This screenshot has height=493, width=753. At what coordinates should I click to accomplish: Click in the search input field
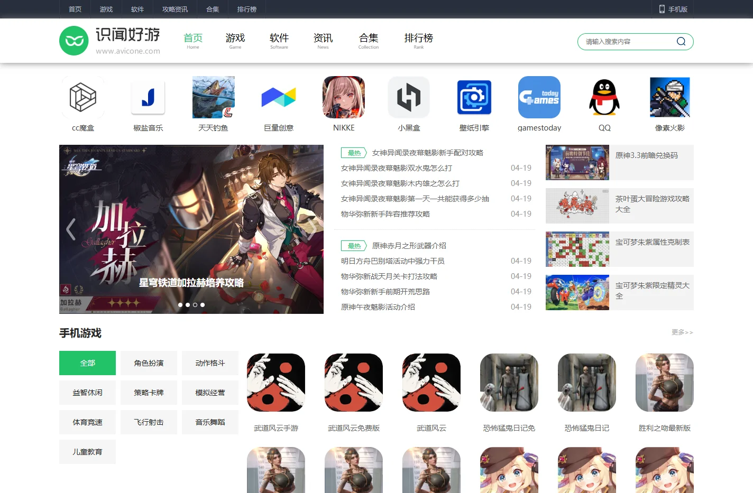627,41
